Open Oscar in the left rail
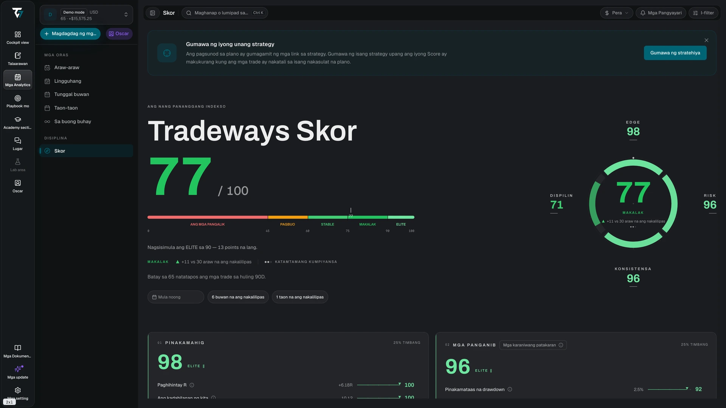The image size is (726, 408). tap(18, 186)
